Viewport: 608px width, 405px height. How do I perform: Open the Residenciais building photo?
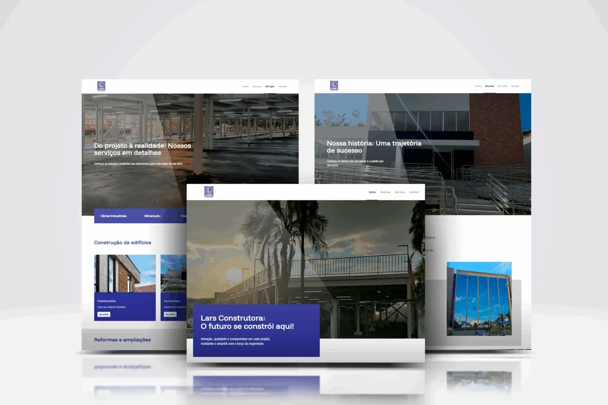pos(125,273)
